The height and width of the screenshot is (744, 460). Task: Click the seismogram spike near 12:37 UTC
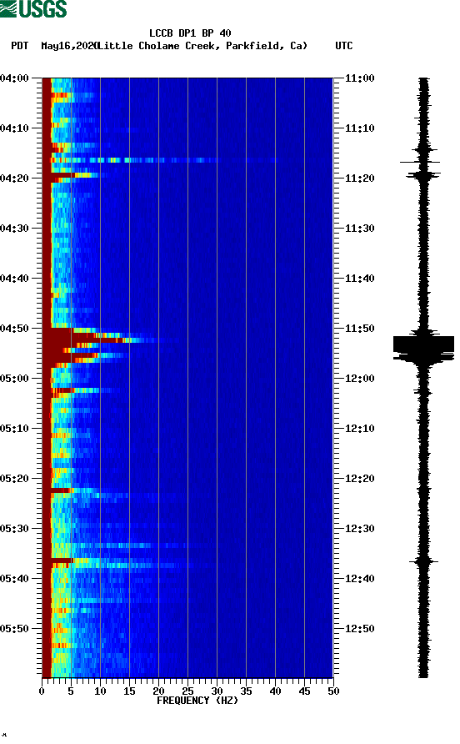[x=423, y=562]
